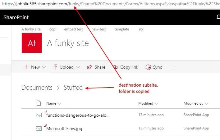The width and height of the screenshot is (220, 140).
Task: Open the Microsoft-Flow.jpg file
Action: pyautogui.click(x=64, y=129)
